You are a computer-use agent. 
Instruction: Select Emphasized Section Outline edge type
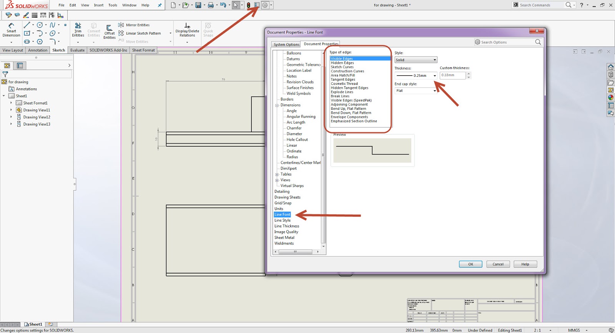(354, 121)
